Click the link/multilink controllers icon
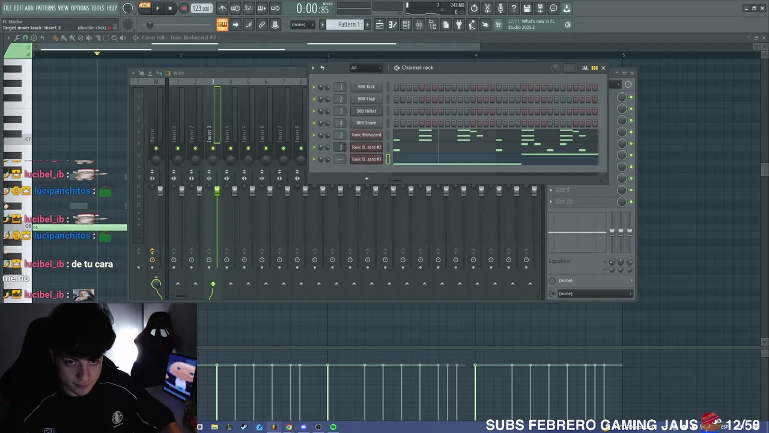Viewport: 769px width, 433px height. 262,25
